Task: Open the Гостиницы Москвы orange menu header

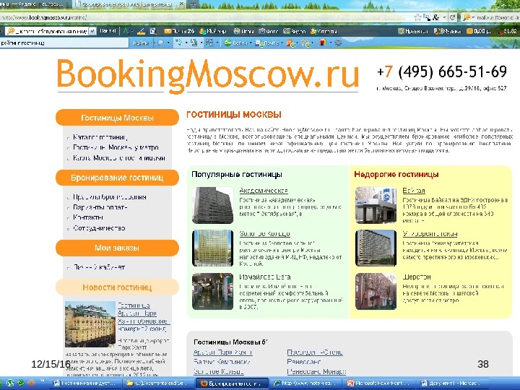Action: click(117, 118)
